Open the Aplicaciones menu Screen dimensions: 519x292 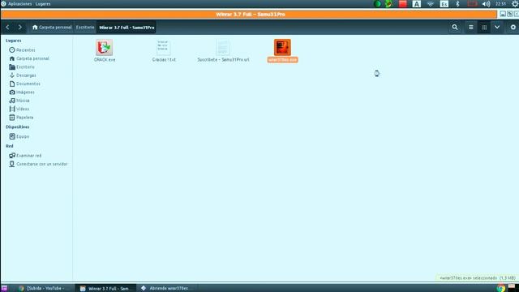coord(19,4)
